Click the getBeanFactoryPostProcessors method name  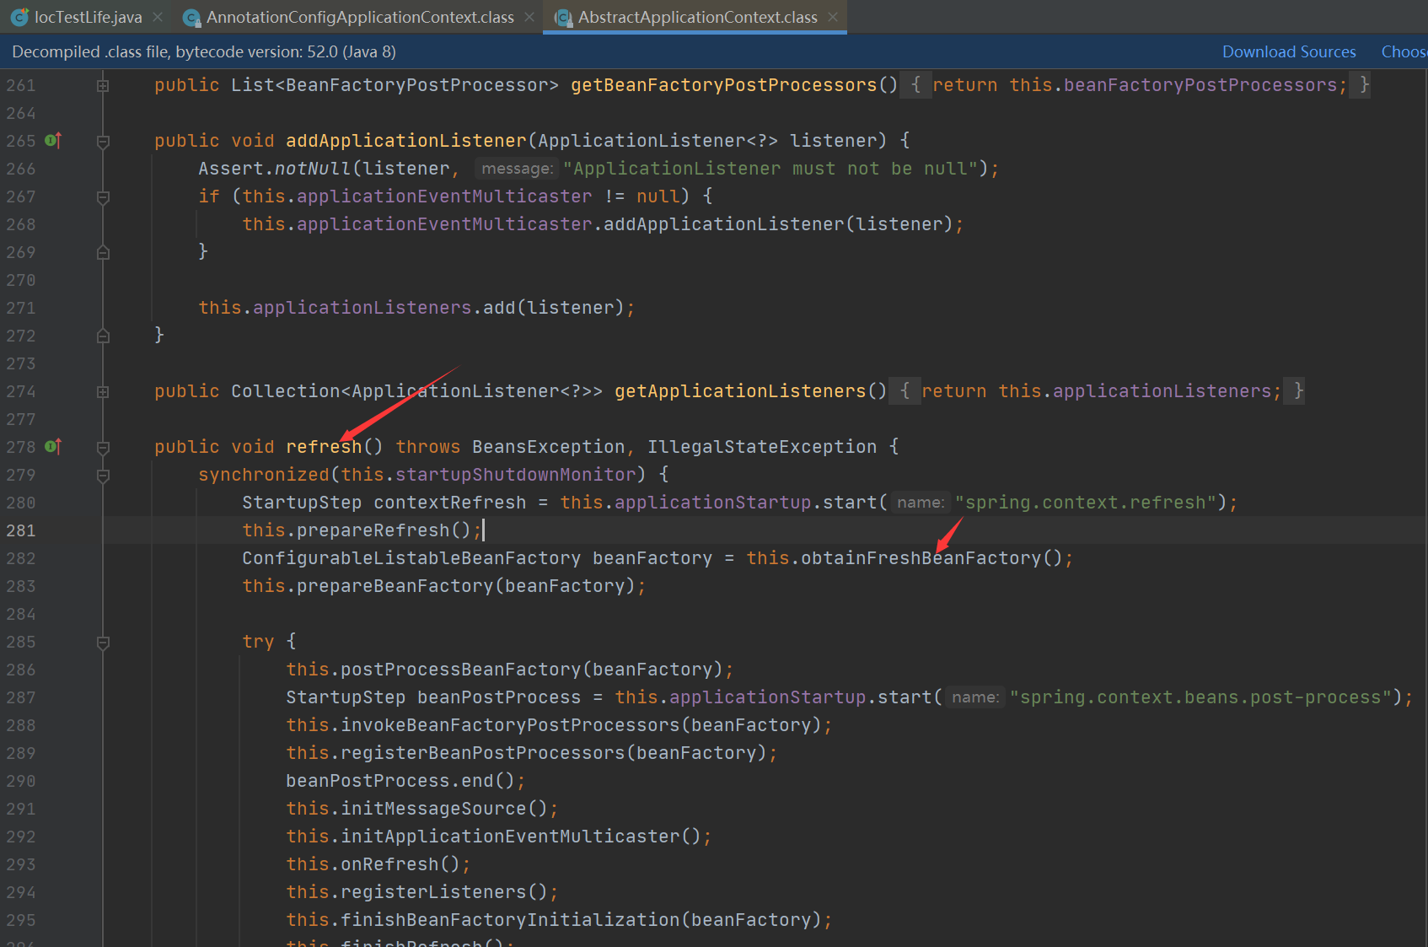click(x=723, y=85)
